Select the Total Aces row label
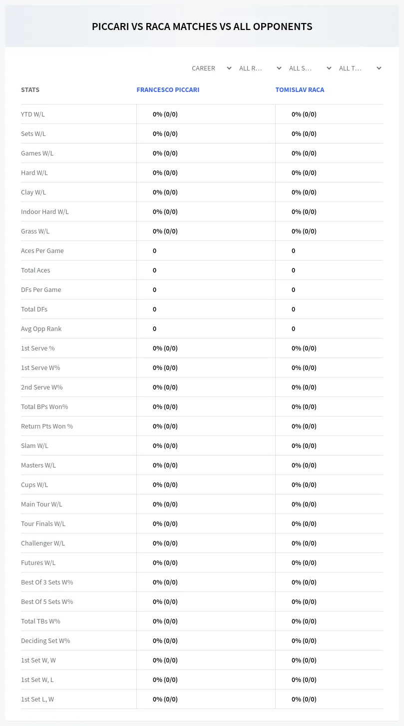 (x=35, y=270)
